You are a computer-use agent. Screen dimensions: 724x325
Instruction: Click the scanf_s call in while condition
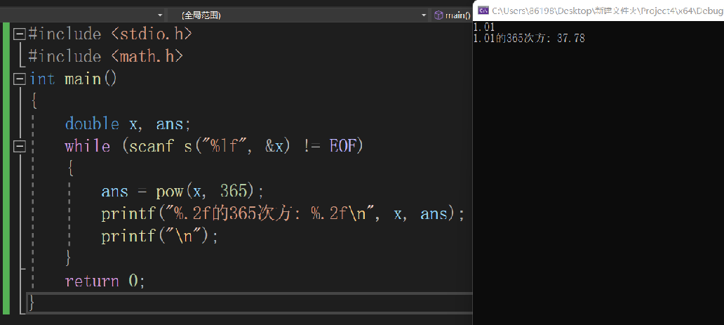pyautogui.click(x=210, y=147)
